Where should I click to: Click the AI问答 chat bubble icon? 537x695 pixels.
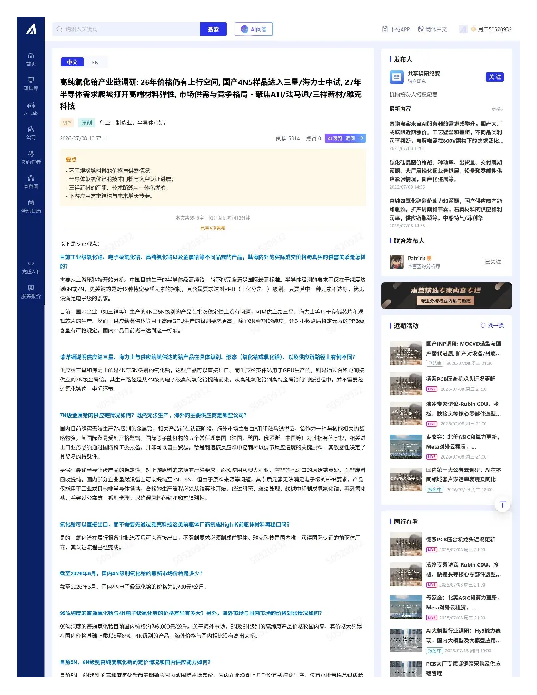[x=245, y=29]
